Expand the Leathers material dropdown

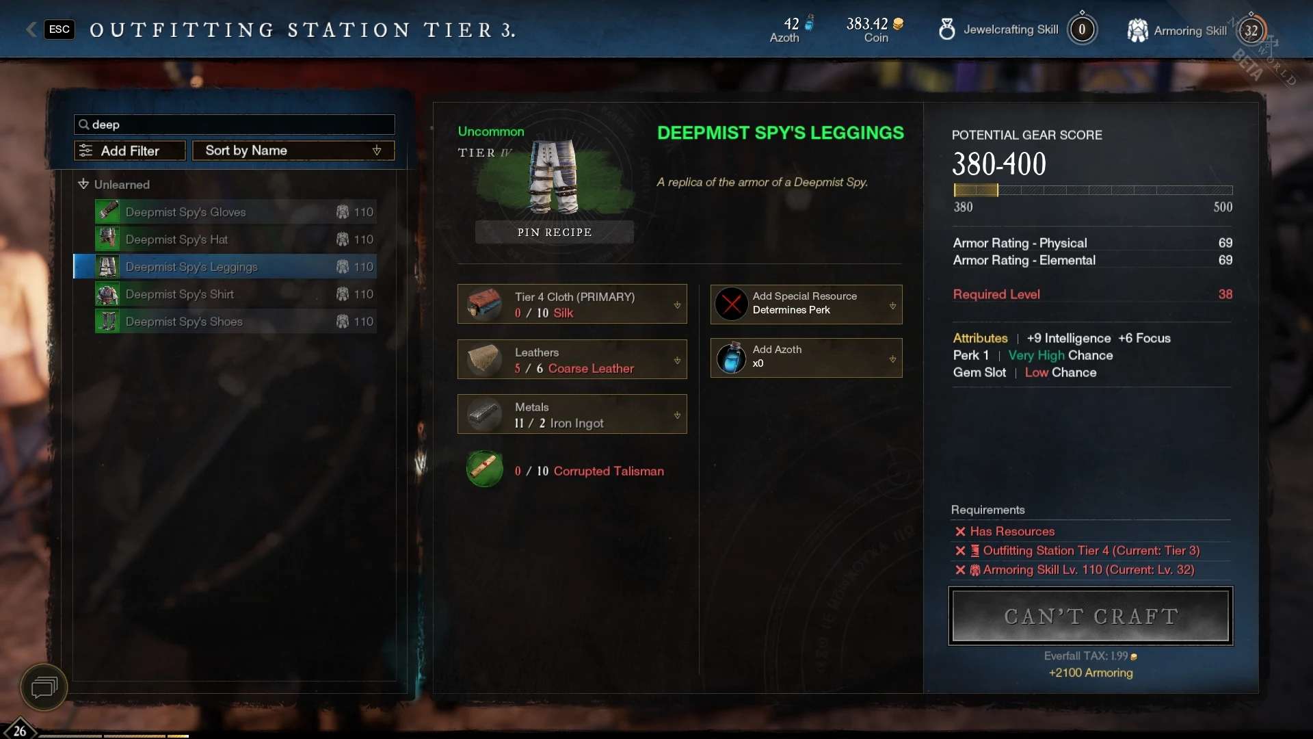click(677, 360)
